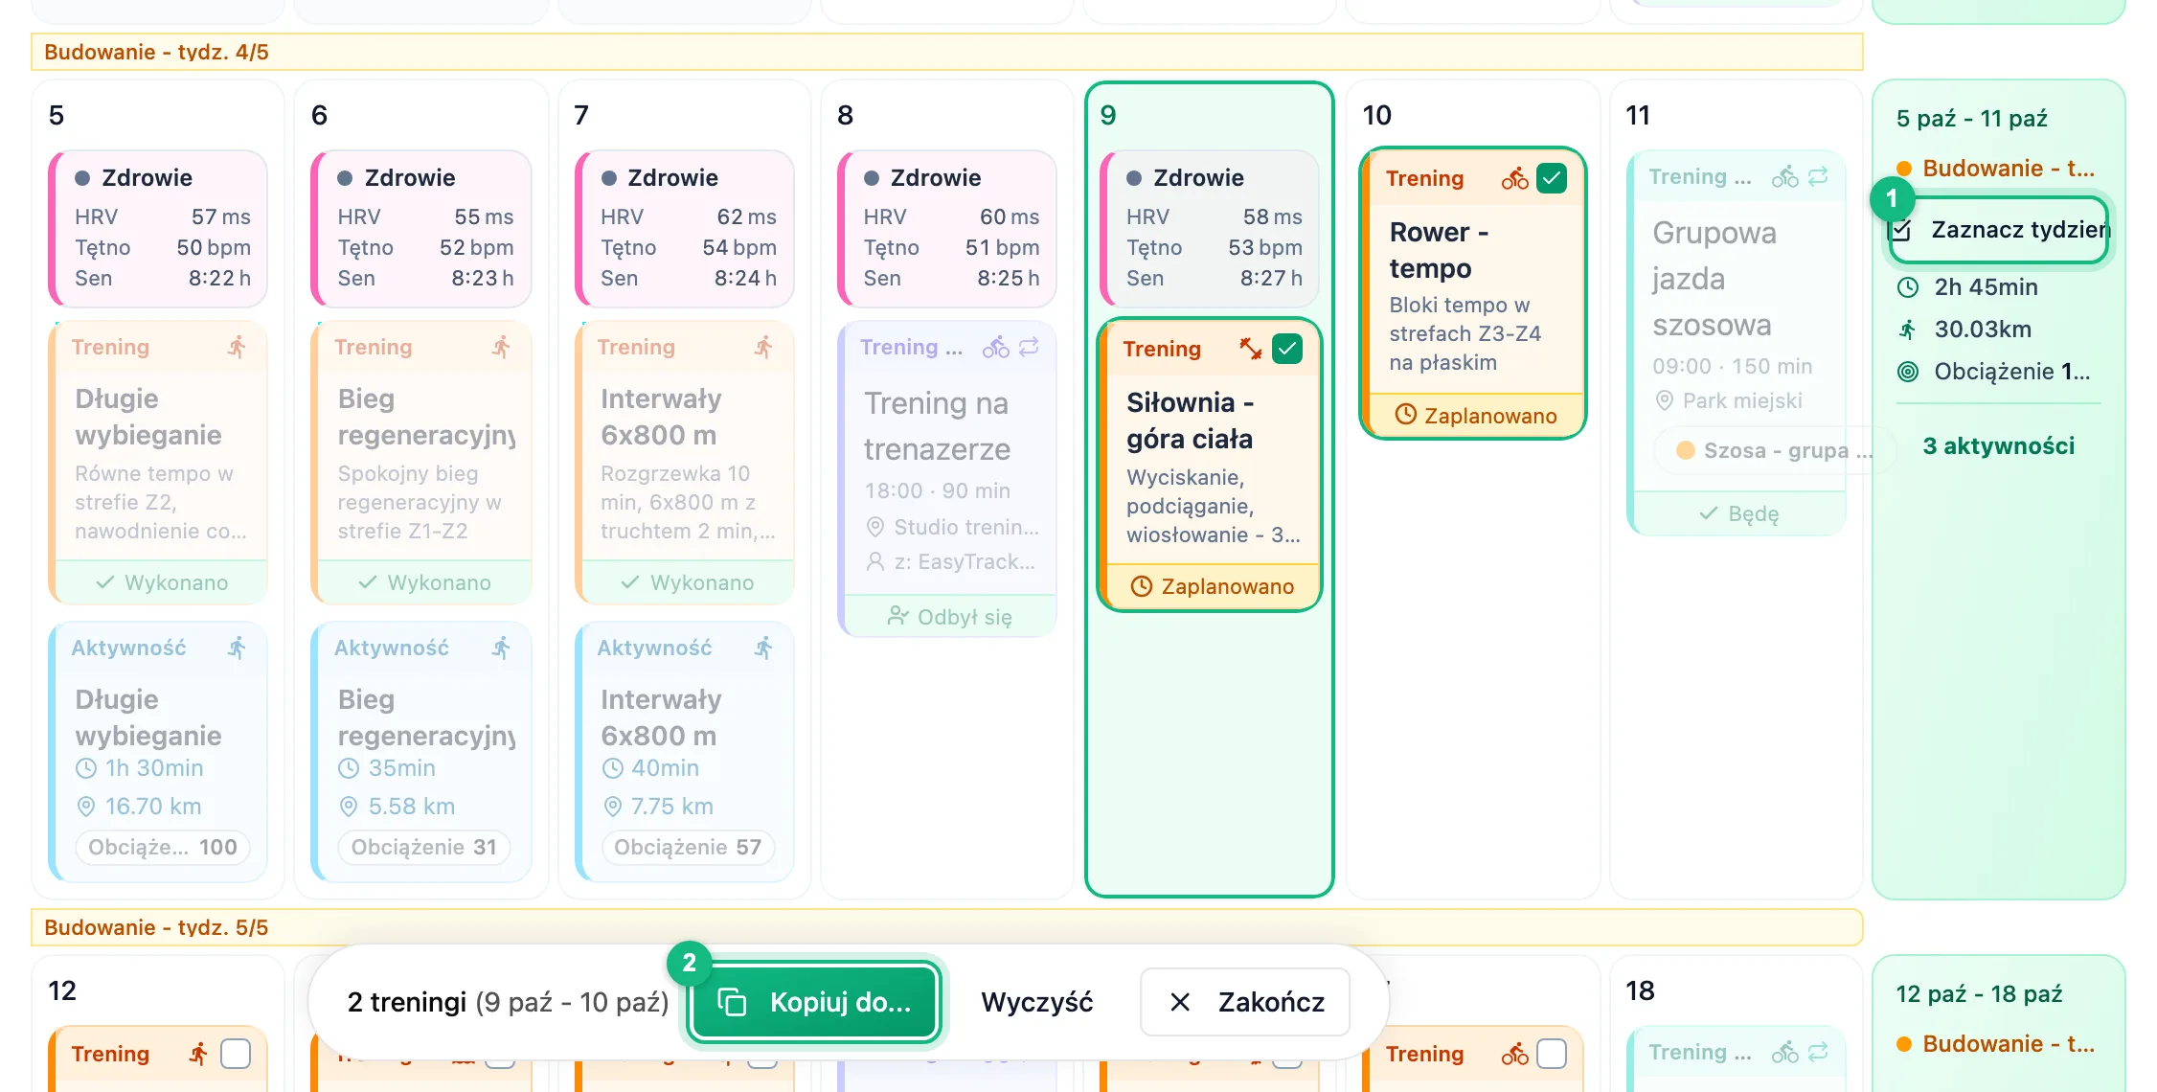Click the bike icon on Trening na trenażerze card
The image size is (2157, 1092).
tap(995, 347)
